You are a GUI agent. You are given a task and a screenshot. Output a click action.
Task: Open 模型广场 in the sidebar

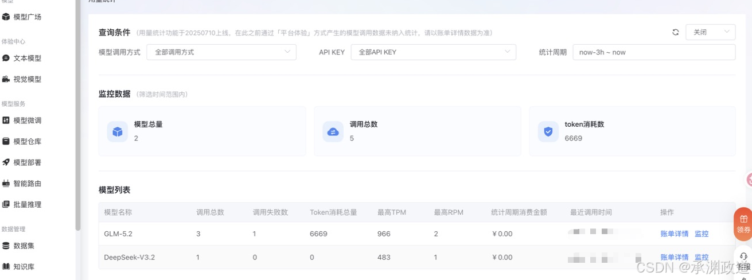click(x=27, y=17)
